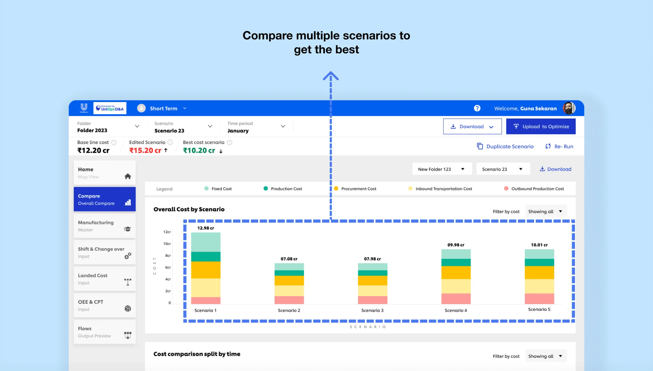Viewport: 653px width, 371px height.
Task: Open the Folder 2023 dropdown
Action: 137,126
